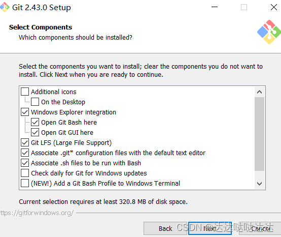The image size is (281, 237).
Task: Click the scroll up arrow in components list
Action: [259, 92]
